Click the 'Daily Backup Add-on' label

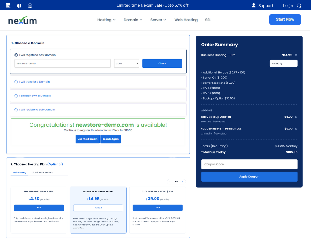click(216, 117)
